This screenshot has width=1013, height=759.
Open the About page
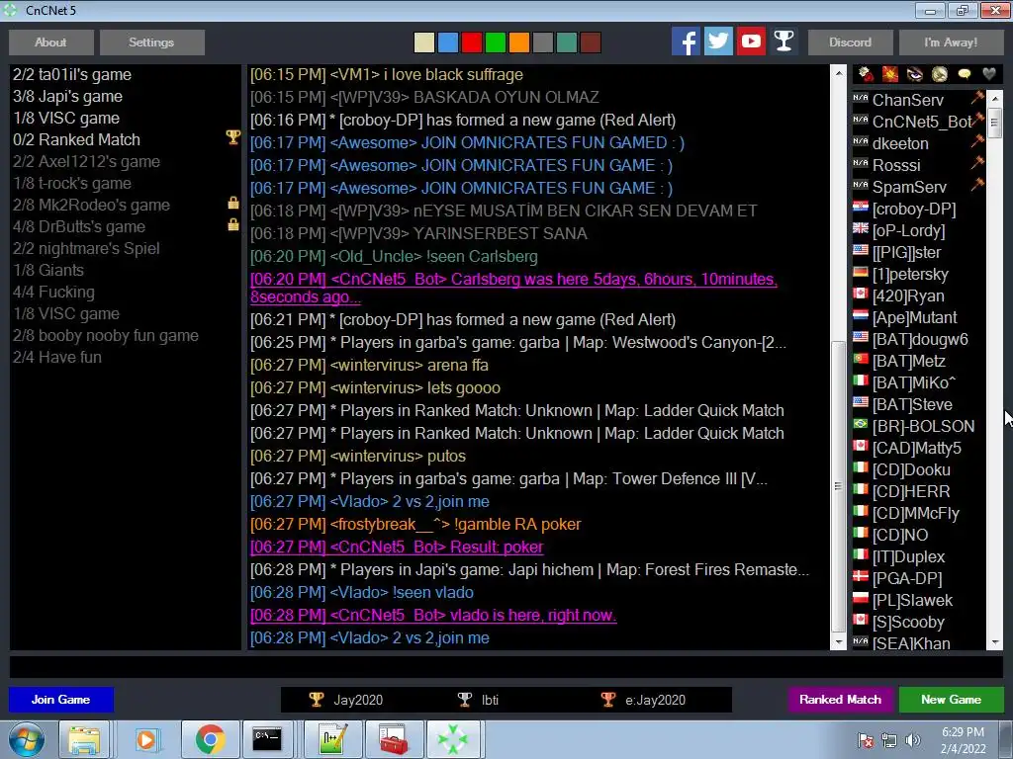(51, 42)
